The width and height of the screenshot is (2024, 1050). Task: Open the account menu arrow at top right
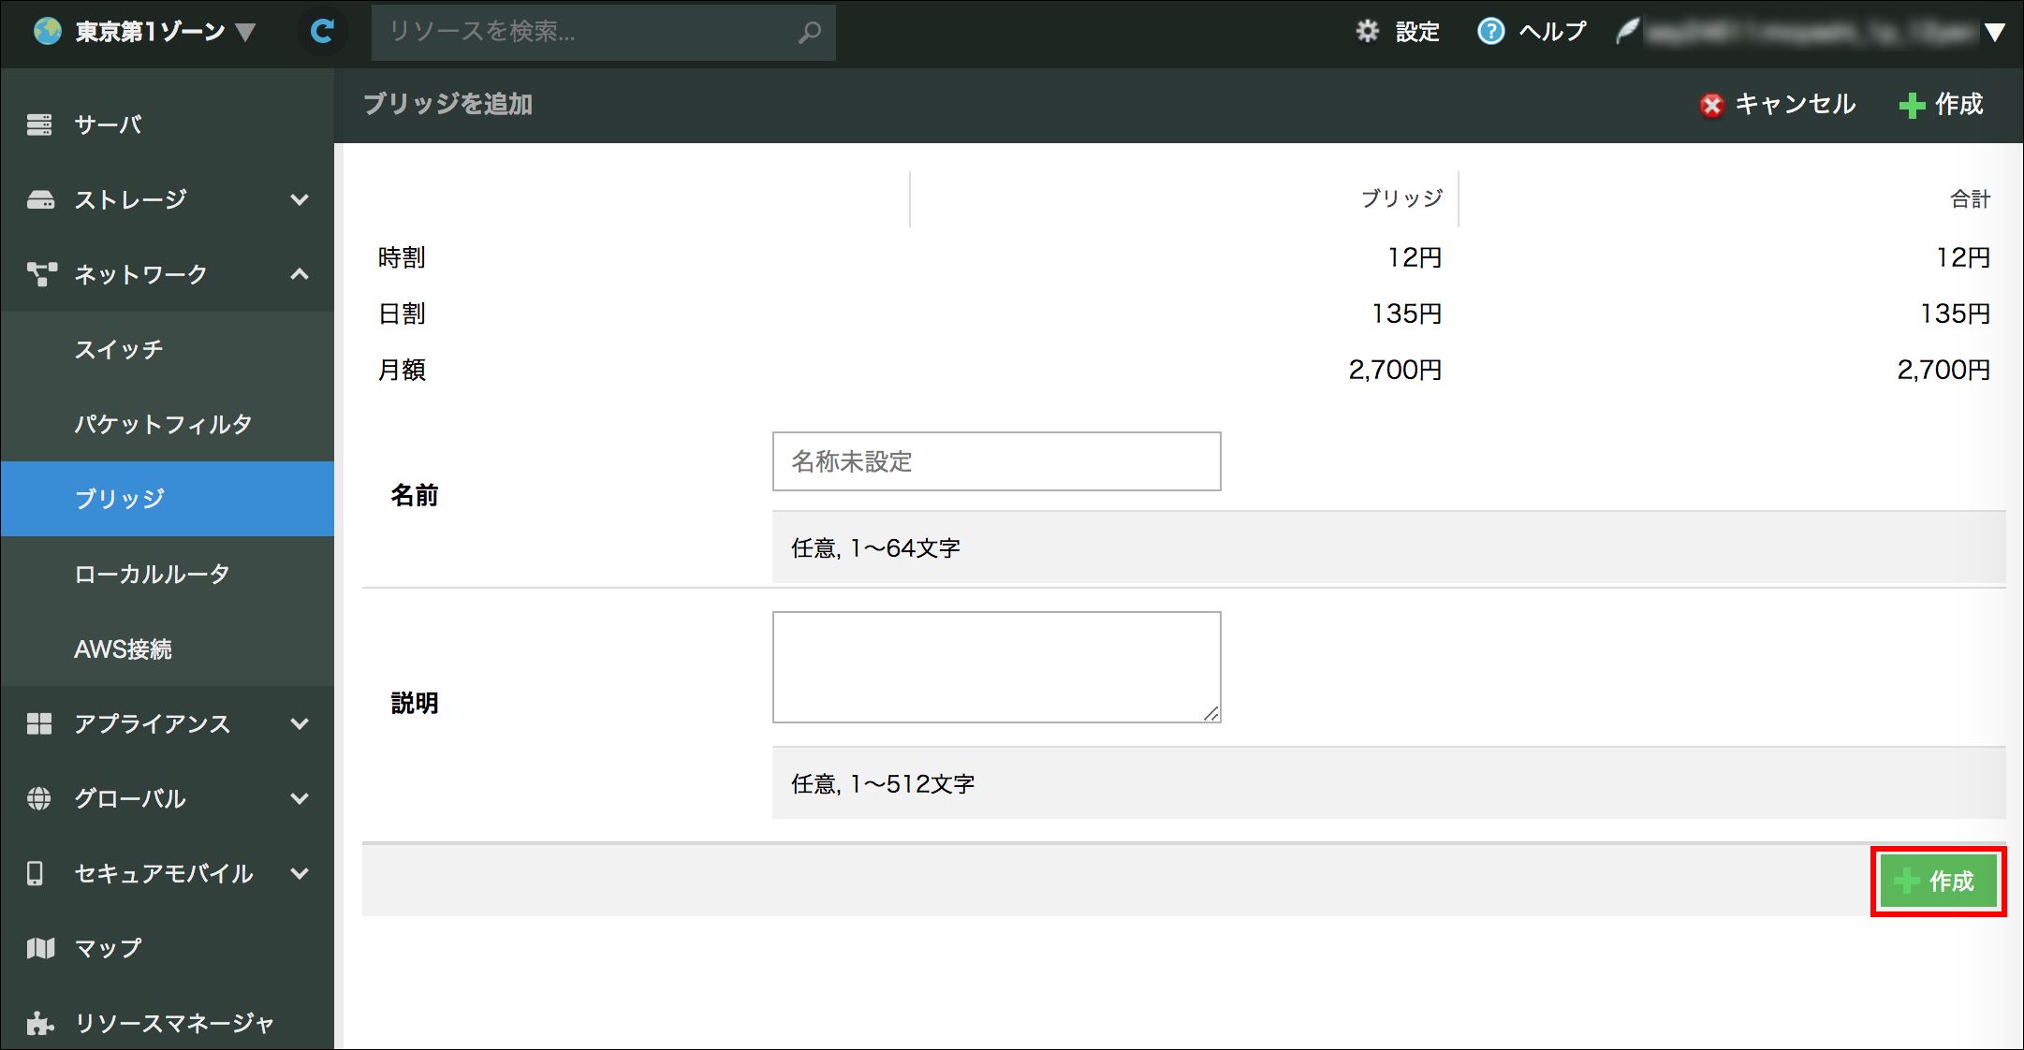1995,33
